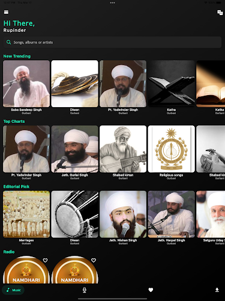225x301 pixels.
Task: Open Suba Sandeep Singh in New Trending
Action: (26, 84)
